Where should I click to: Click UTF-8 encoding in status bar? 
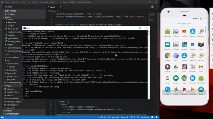[x=132, y=117]
